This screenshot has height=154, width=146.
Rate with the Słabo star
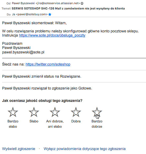[x=34, y=112]
